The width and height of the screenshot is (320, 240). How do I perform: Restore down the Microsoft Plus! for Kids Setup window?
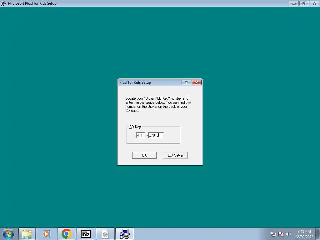click(x=304, y=3)
